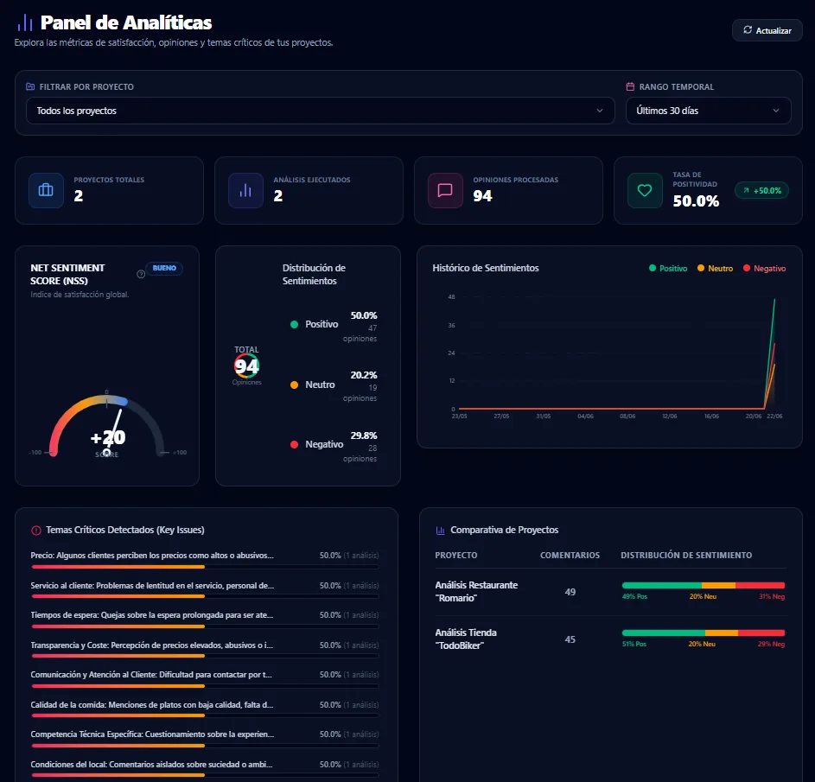
Task: Click the chart icon beside Comparativa de Proyectos
Action: tap(440, 530)
